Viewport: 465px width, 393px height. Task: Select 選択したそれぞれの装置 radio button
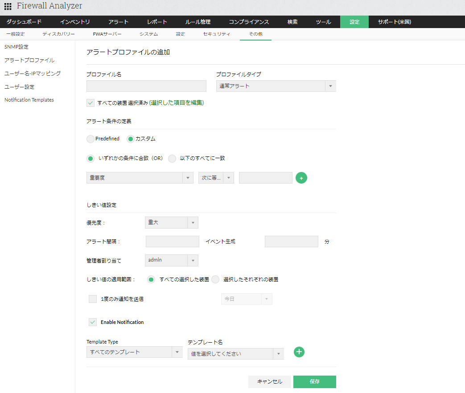[x=215, y=279]
